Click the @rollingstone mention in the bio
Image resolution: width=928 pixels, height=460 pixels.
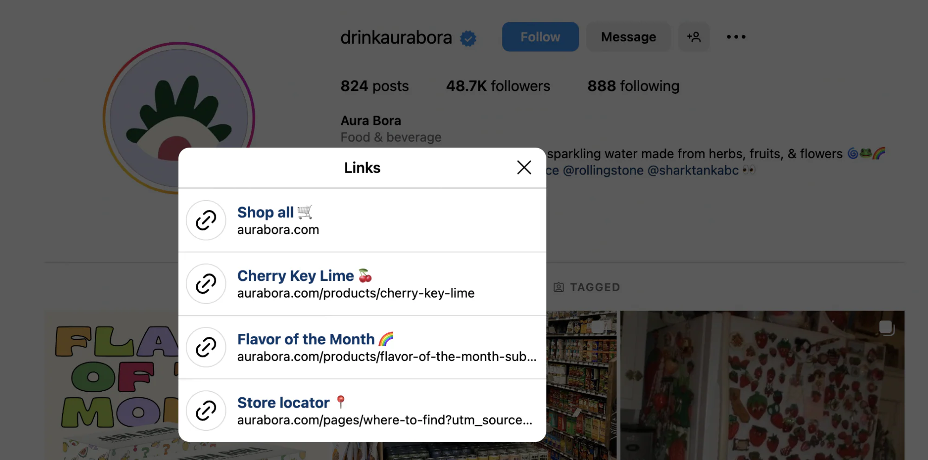603,170
